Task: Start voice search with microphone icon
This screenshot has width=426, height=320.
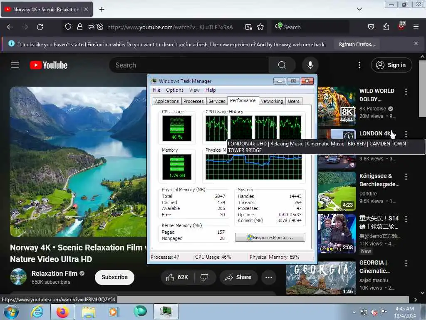Action: 310,65
